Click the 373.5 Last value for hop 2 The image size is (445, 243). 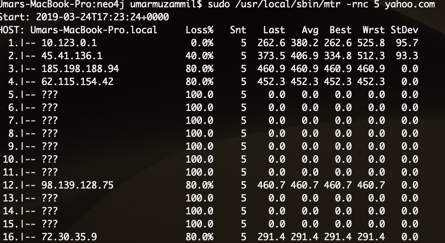point(271,55)
